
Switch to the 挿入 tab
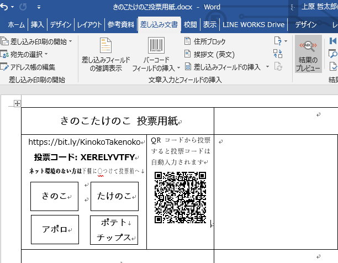click(38, 24)
